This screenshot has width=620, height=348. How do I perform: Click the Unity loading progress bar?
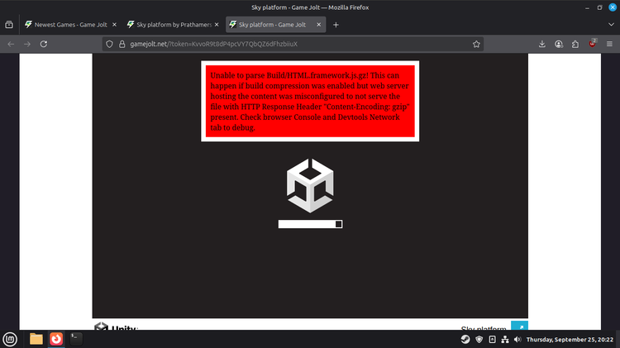310,224
